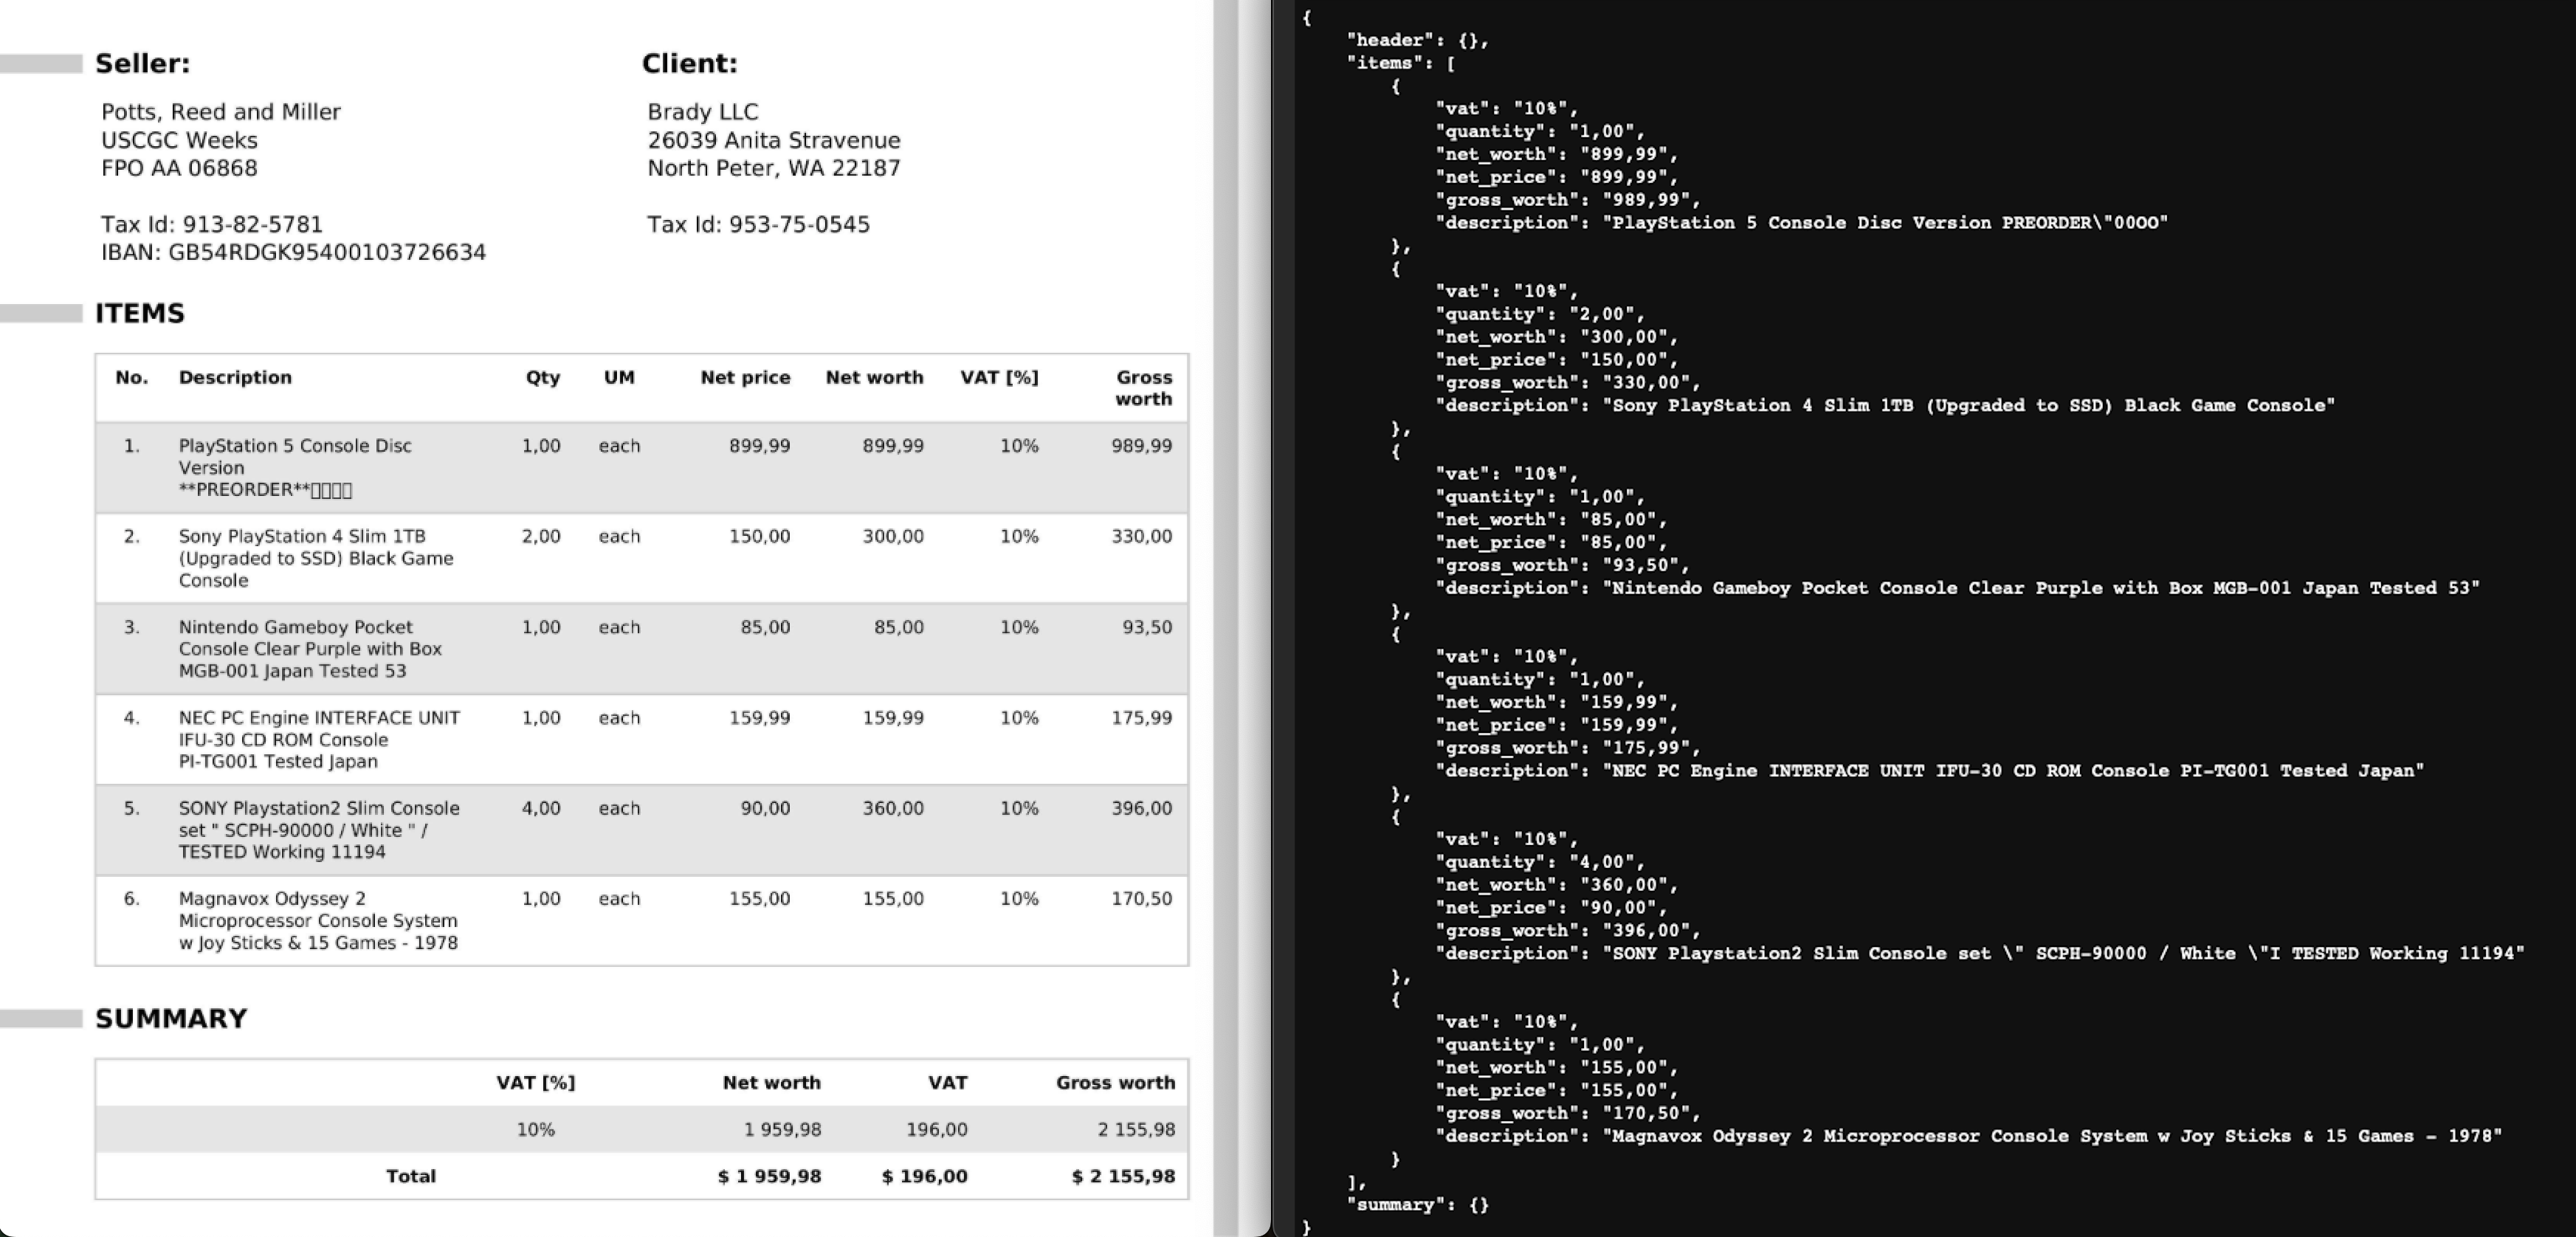Select the IBAN number GB54RDGK95400103726634
The image size is (2576, 1237).
[293, 253]
